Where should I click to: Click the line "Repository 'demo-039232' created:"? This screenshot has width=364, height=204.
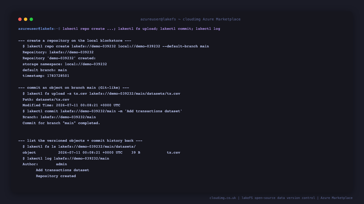pyautogui.click(x=59, y=58)
